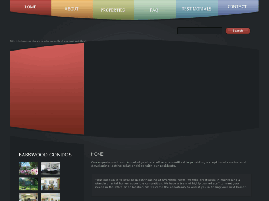Image resolution: width=269 pixels, height=201 pixels.
Task: Select the Properties menu tab
Action: tap(113, 10)
